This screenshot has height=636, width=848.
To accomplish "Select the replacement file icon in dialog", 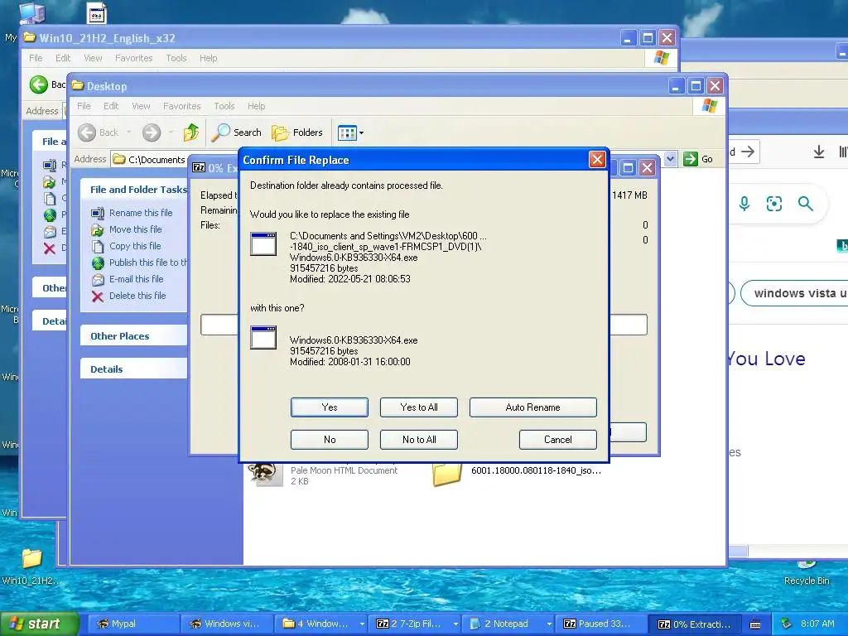I will 263,338.
